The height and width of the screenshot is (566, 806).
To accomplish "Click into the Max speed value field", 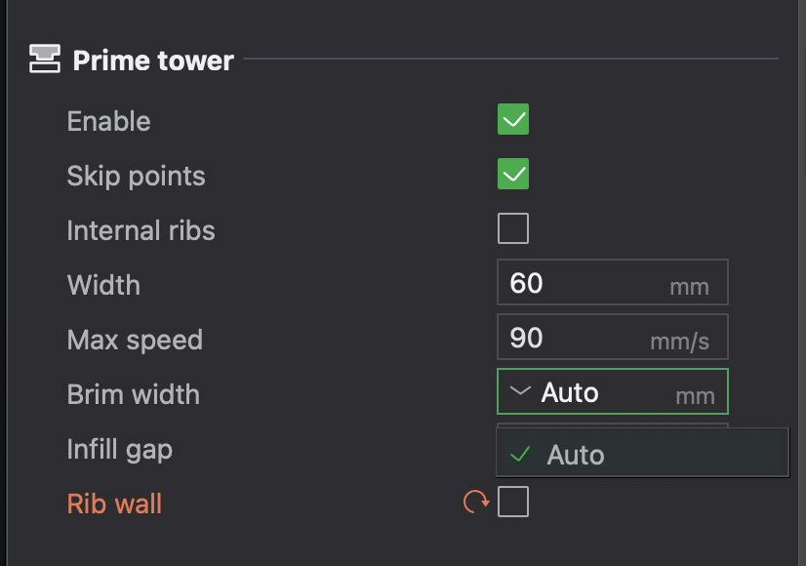I will [x=612, y=338].
